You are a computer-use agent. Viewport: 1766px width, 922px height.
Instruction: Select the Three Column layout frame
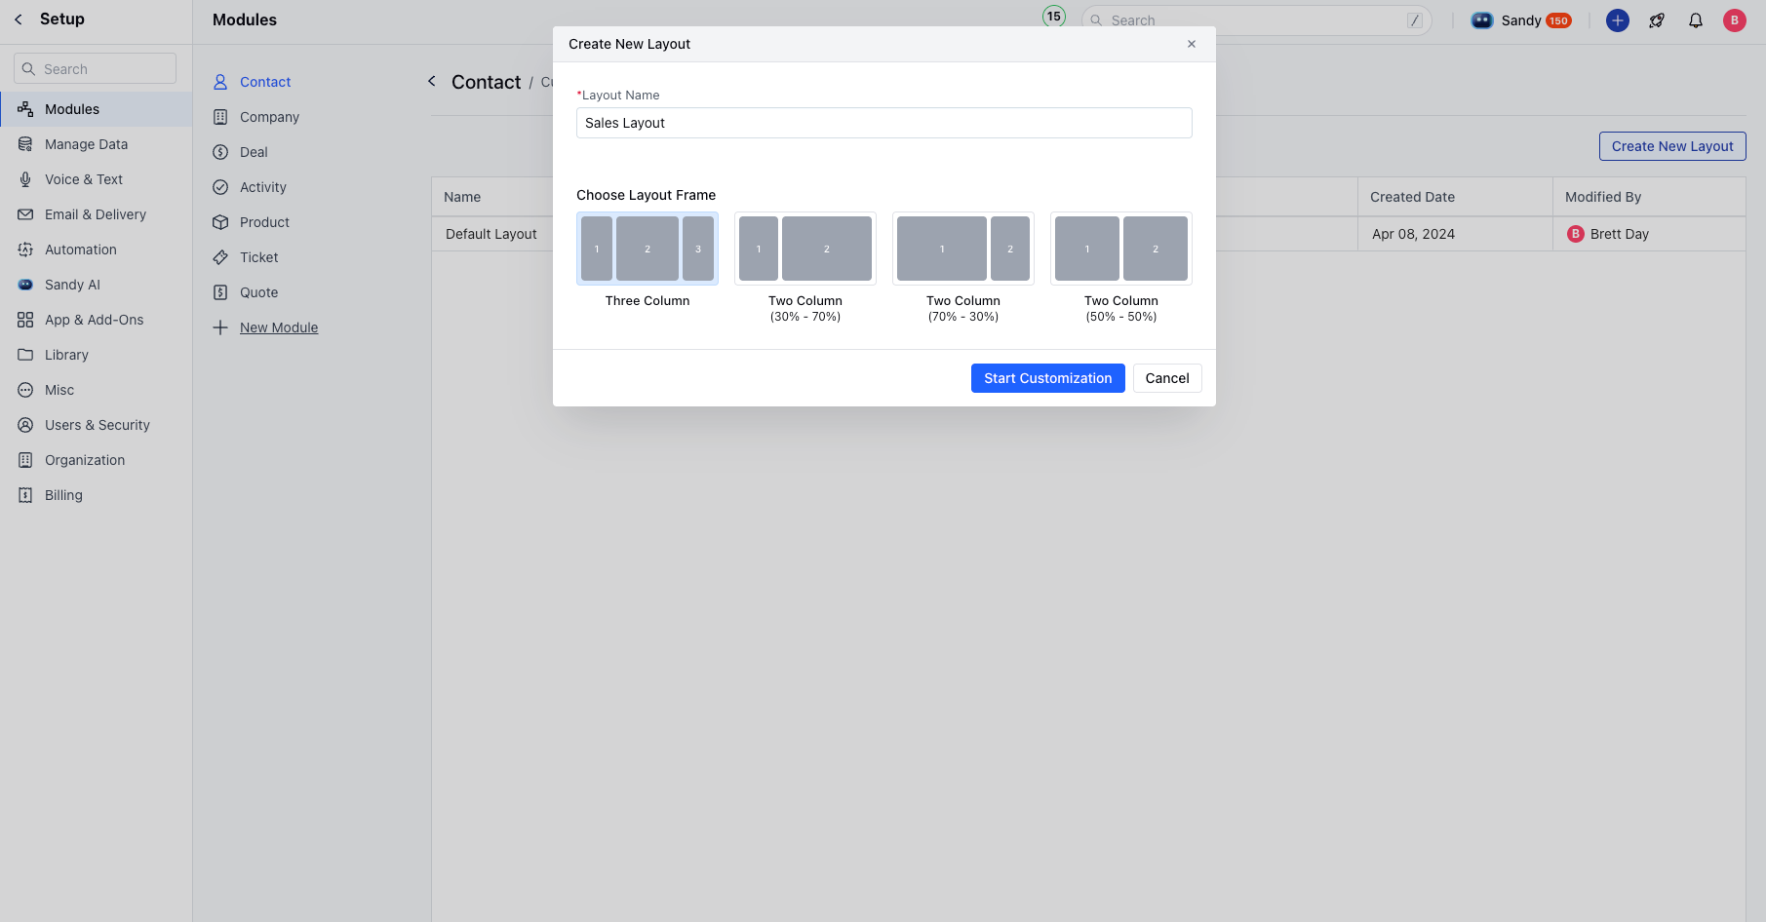click(x=647, y=248)
